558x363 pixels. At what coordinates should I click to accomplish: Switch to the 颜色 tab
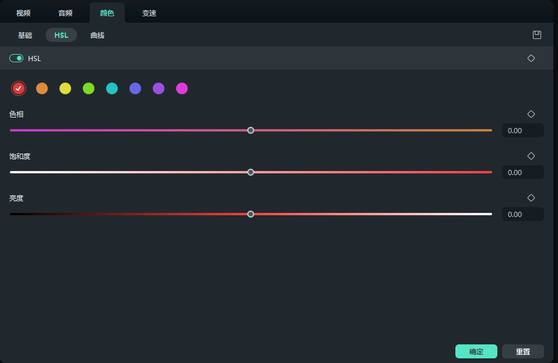107,13
